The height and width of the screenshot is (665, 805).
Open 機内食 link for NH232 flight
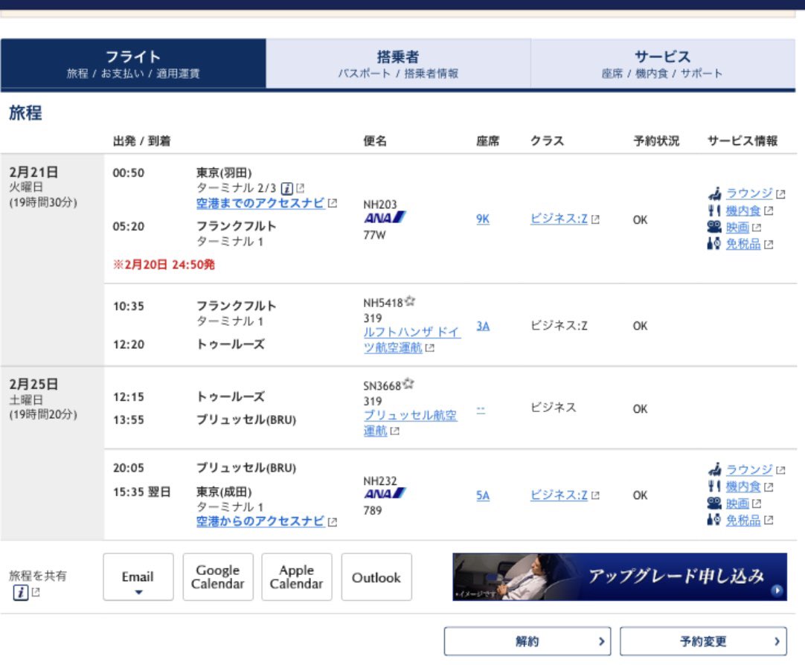click(x=743, y=486)
